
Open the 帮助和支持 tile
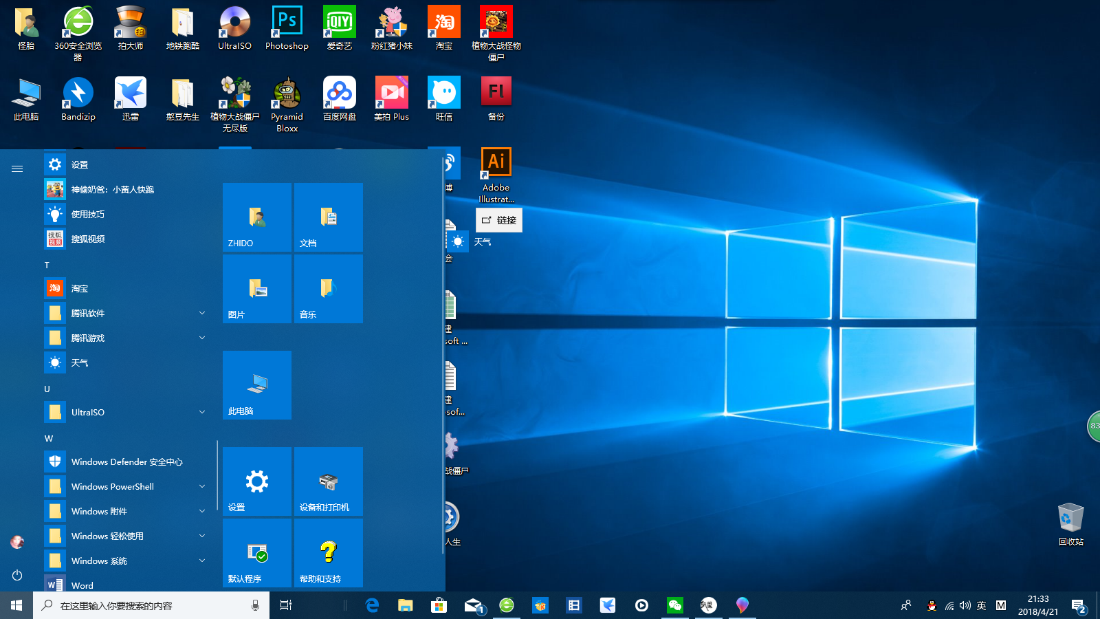[x=329, y=553]
